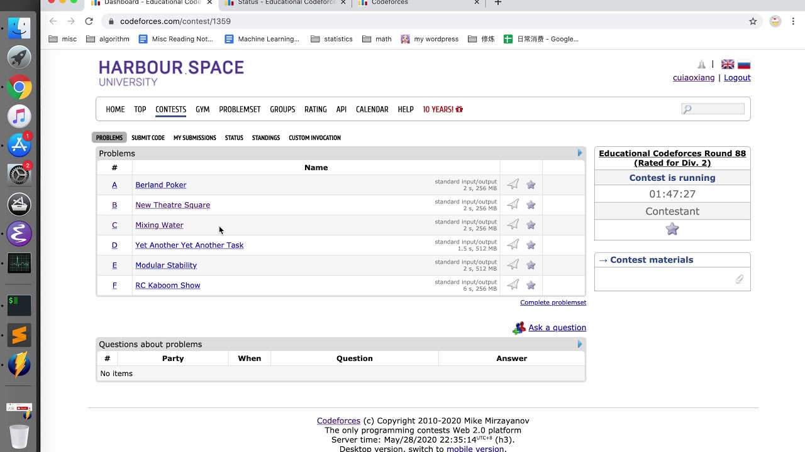
Task: Open the Harbour Space University logo
Action: click(171, 73)
